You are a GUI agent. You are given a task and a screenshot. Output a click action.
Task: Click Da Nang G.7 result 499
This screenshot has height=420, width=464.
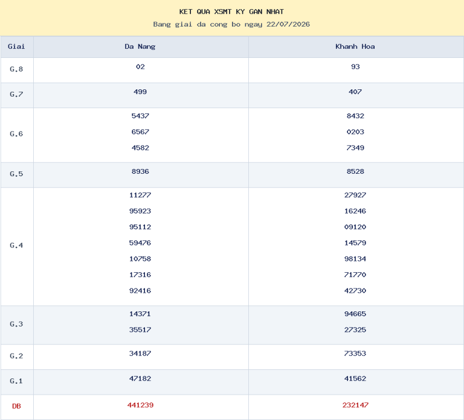pyautogui.click(x=140, y=92)
